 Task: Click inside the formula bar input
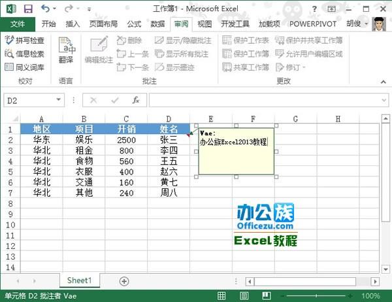(265, 100)
